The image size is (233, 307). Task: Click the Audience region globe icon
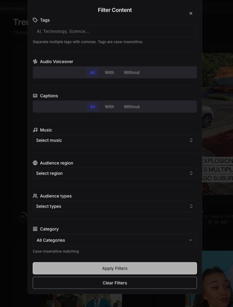point(35,163)
